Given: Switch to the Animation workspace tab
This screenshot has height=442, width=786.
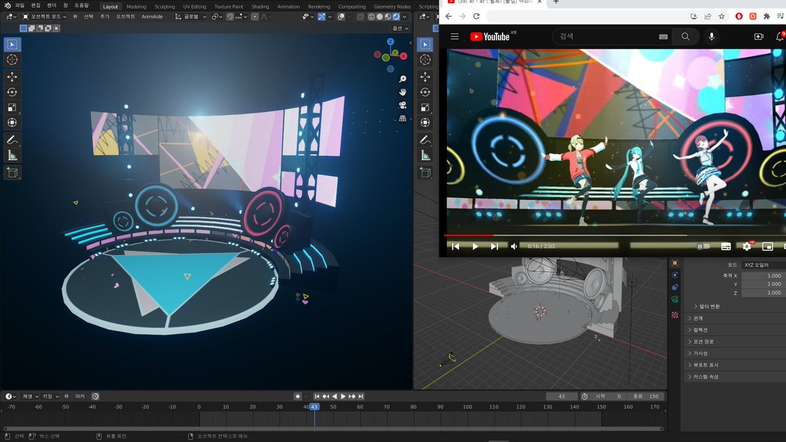Looking at the screenshot, I should (x=288, y=7).
